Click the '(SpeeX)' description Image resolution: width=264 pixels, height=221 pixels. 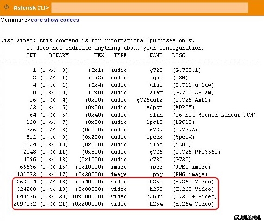coord(184,137)
